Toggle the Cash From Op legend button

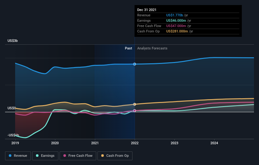pos(115,156)
